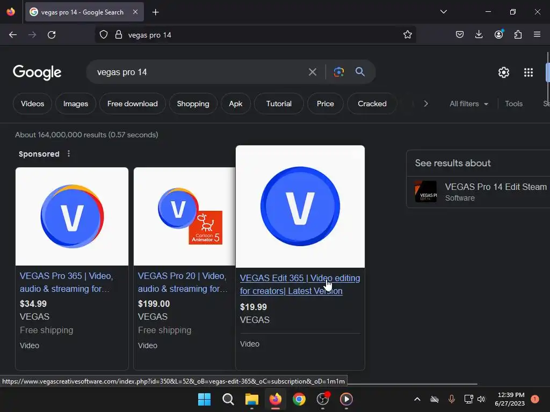Switch to Firefox in the taskbar
550x412 pixels.
tap(276, 399)
